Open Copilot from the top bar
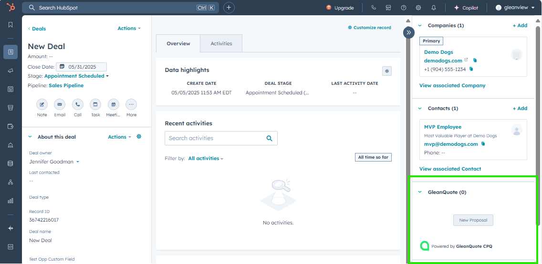Image resolution: width=542 pixels, height=264 pixels. point(466,8)
